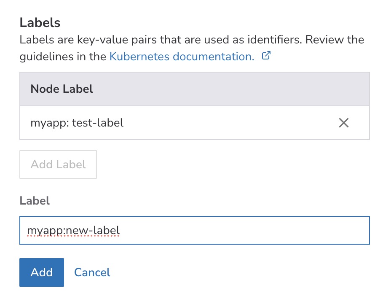Click external-link icon beside Kubernetes documentation

point(266,56)
